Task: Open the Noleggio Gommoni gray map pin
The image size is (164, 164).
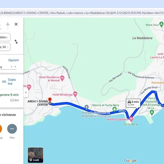Action: pos(86,107)
